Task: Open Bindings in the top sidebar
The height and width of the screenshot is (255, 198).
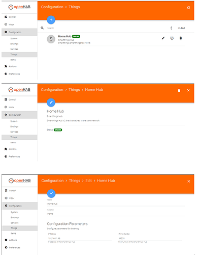Action: click(14, 44)
